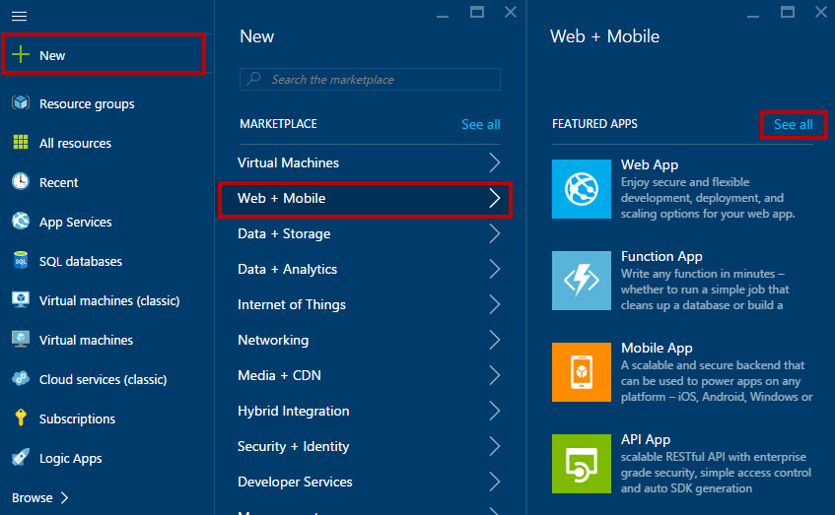
Task: Expand Media + CDN chevron
Action: (x=495, y=375)
